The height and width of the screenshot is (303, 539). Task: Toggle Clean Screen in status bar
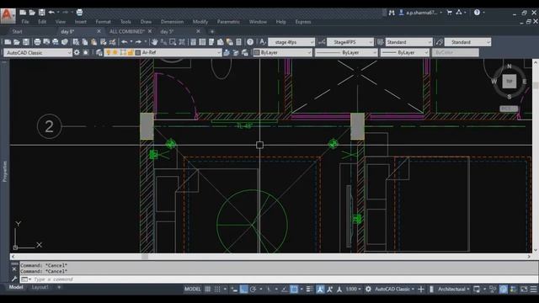(x=524, y=290)
